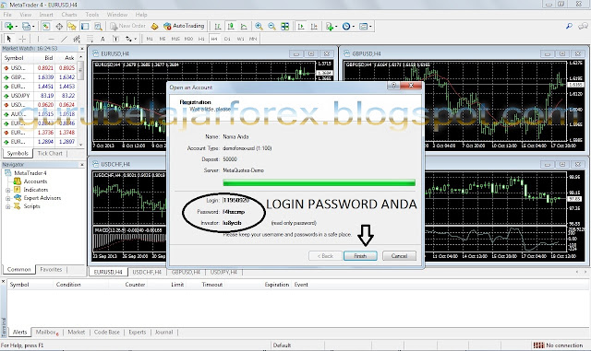The height and width of the screenshot is (351, 591).
Task: Click the Login number field
Action: click(236, 201)
